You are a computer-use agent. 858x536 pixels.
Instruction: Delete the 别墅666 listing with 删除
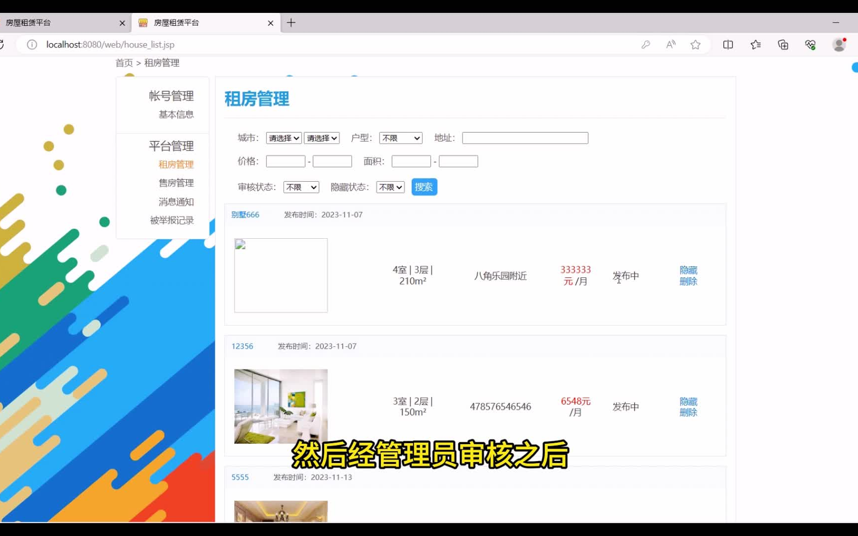(689, 281)
